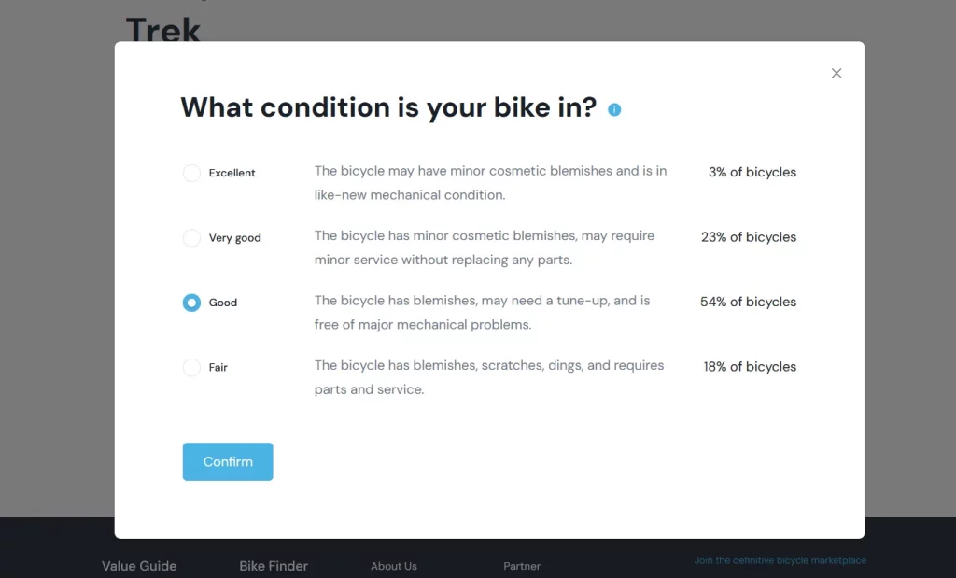The height and width of the screenshot is (578, 956).
Task: Click the Very good label text
Action: pos(234,238)
